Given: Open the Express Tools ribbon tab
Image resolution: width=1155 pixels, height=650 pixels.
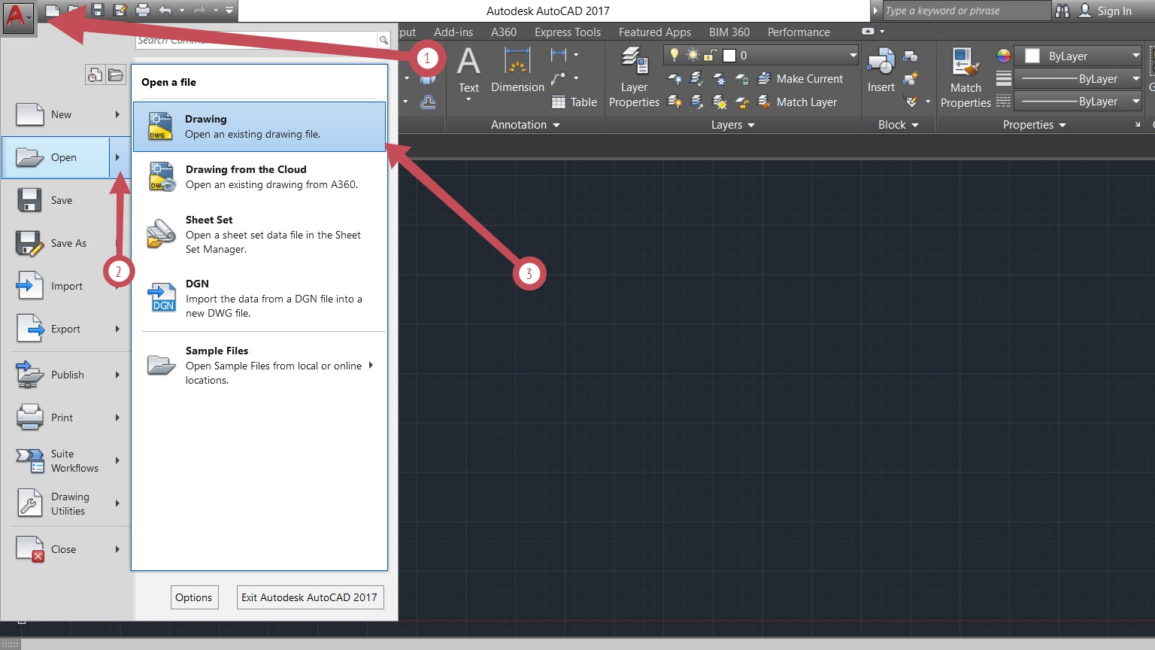Looking at the screenshot, I should (568, 32).
